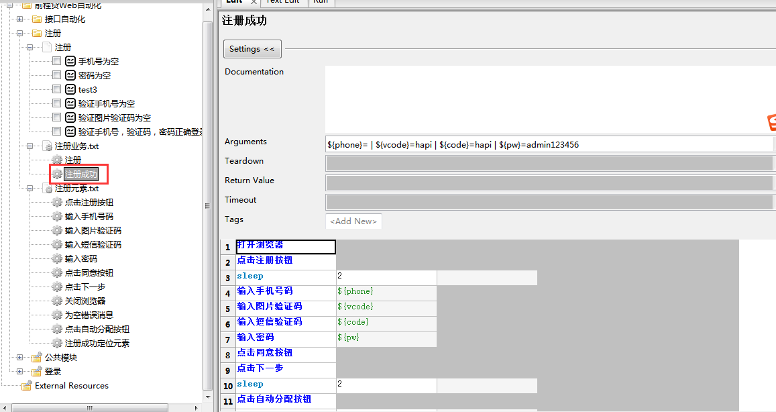Image resolution: width=776 pixels, height=412 pixels.
Task: Open the Run tab
Action: (320, 2)
